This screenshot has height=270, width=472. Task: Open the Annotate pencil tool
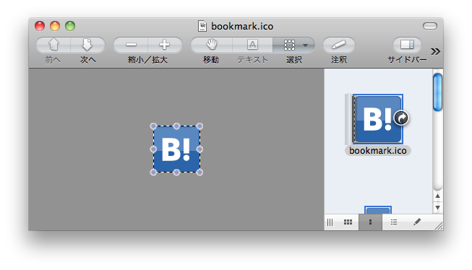(x=339, y=45)
